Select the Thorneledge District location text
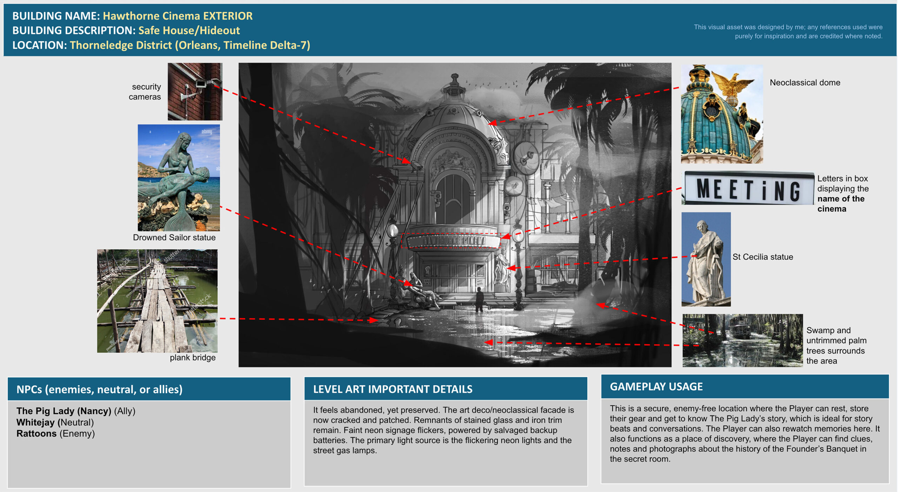 click(x=190, y=45)
